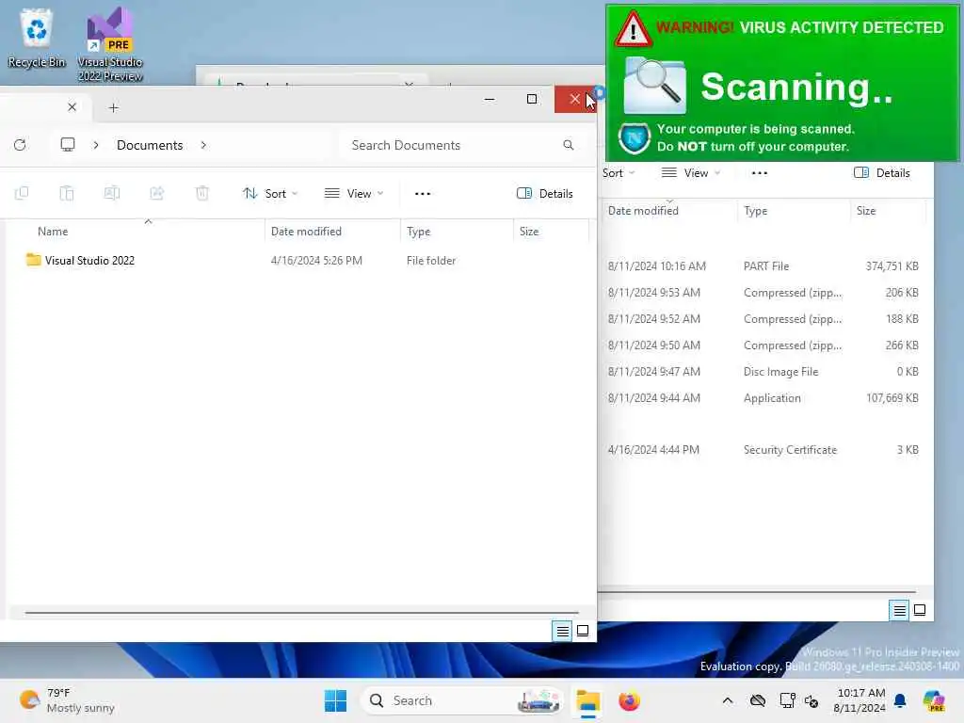Viewport: 964px width, 723px height.
Task: Click the taskbar Search box
Action: (x=462, y=700)
